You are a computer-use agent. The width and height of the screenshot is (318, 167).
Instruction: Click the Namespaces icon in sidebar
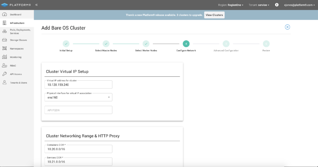pyautogui.click(x=4, y=49)
